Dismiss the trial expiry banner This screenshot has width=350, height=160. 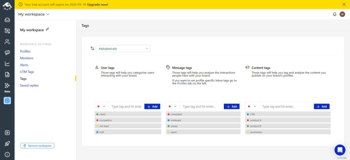tap(344, 4)
